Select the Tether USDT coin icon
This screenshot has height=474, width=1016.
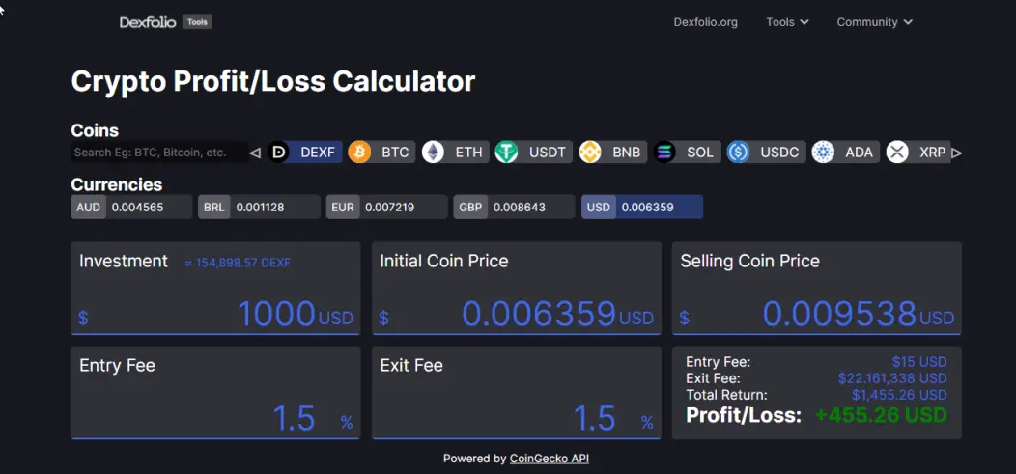click(x=507, y=153)
